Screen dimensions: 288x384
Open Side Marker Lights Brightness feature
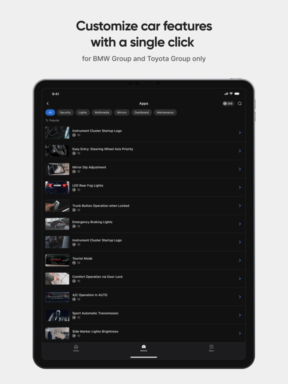pos(144,333)
